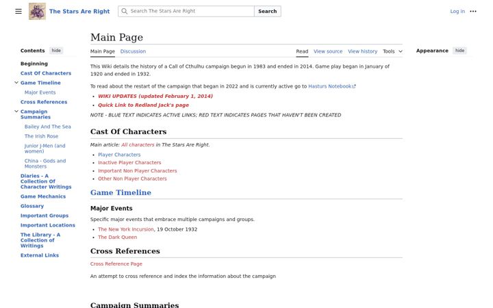The width and height of the screenshot is (493, 308).
Task: Jump to Junior J-Men (and women) in contents
Action: click(x=45, y=149)
